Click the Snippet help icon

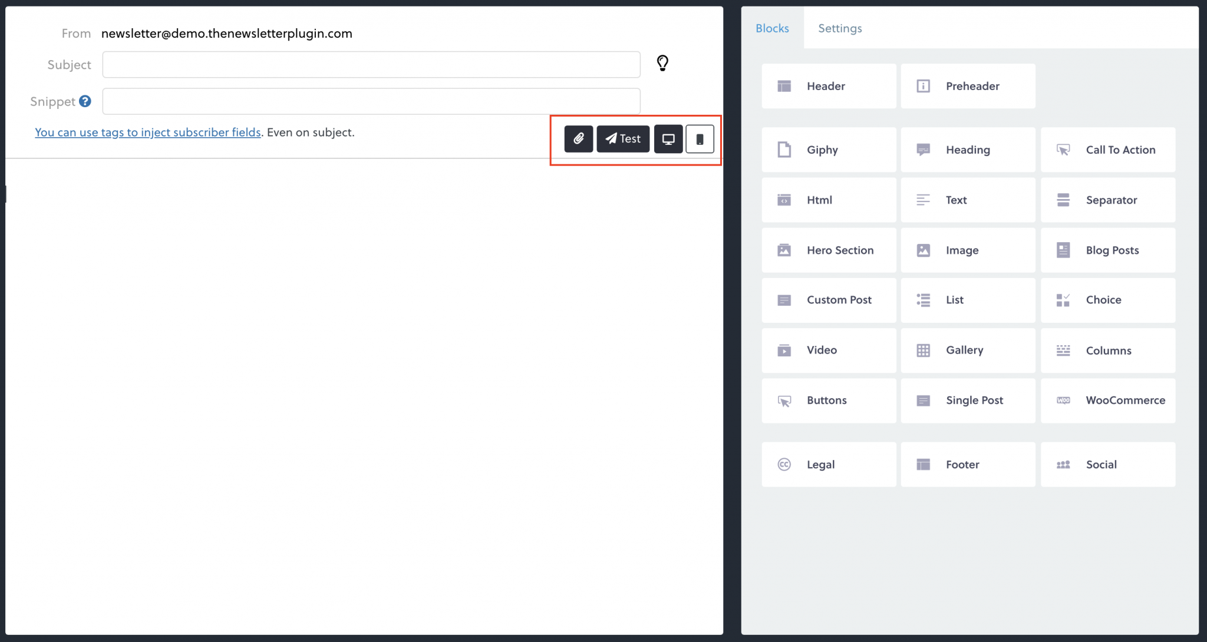(x=85, y=101)
